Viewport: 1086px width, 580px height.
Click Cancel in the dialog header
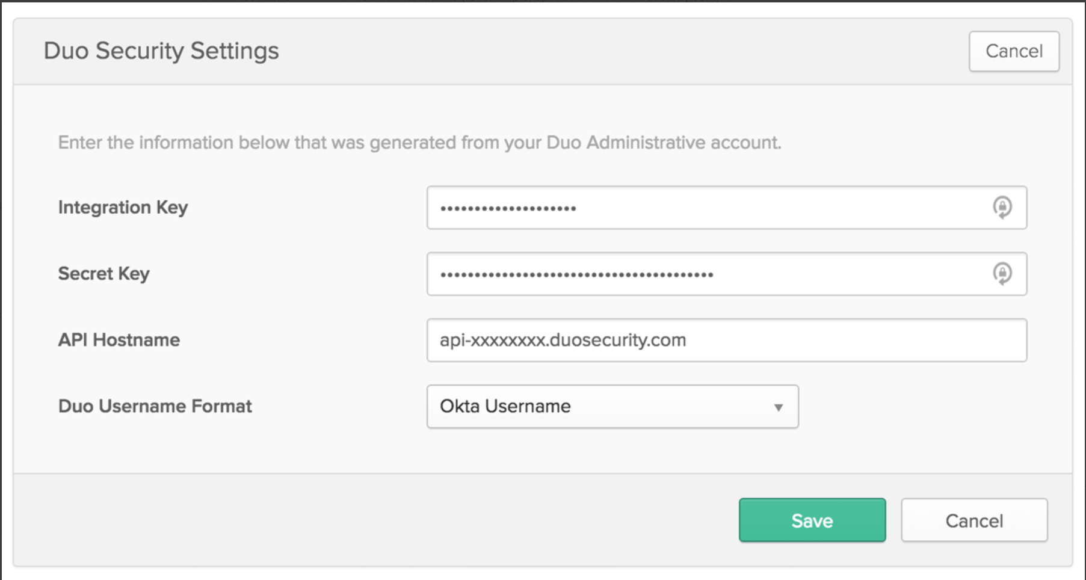coord(1014,51)
